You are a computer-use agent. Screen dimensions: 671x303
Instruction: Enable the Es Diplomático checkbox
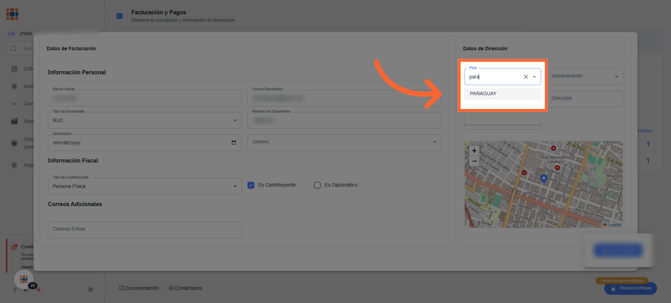tap(317, 185)
